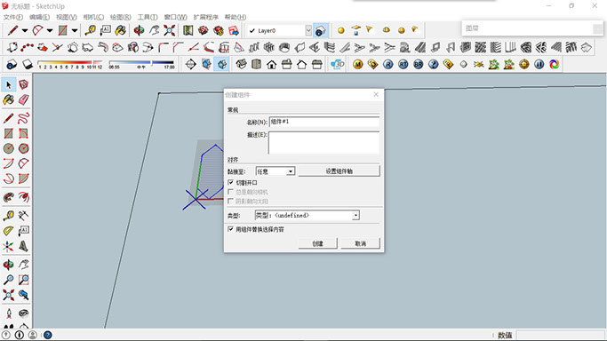Open the Arc tool dropdown arrow
This screenshot has height=341, width=607.
[x=50, y=30]
